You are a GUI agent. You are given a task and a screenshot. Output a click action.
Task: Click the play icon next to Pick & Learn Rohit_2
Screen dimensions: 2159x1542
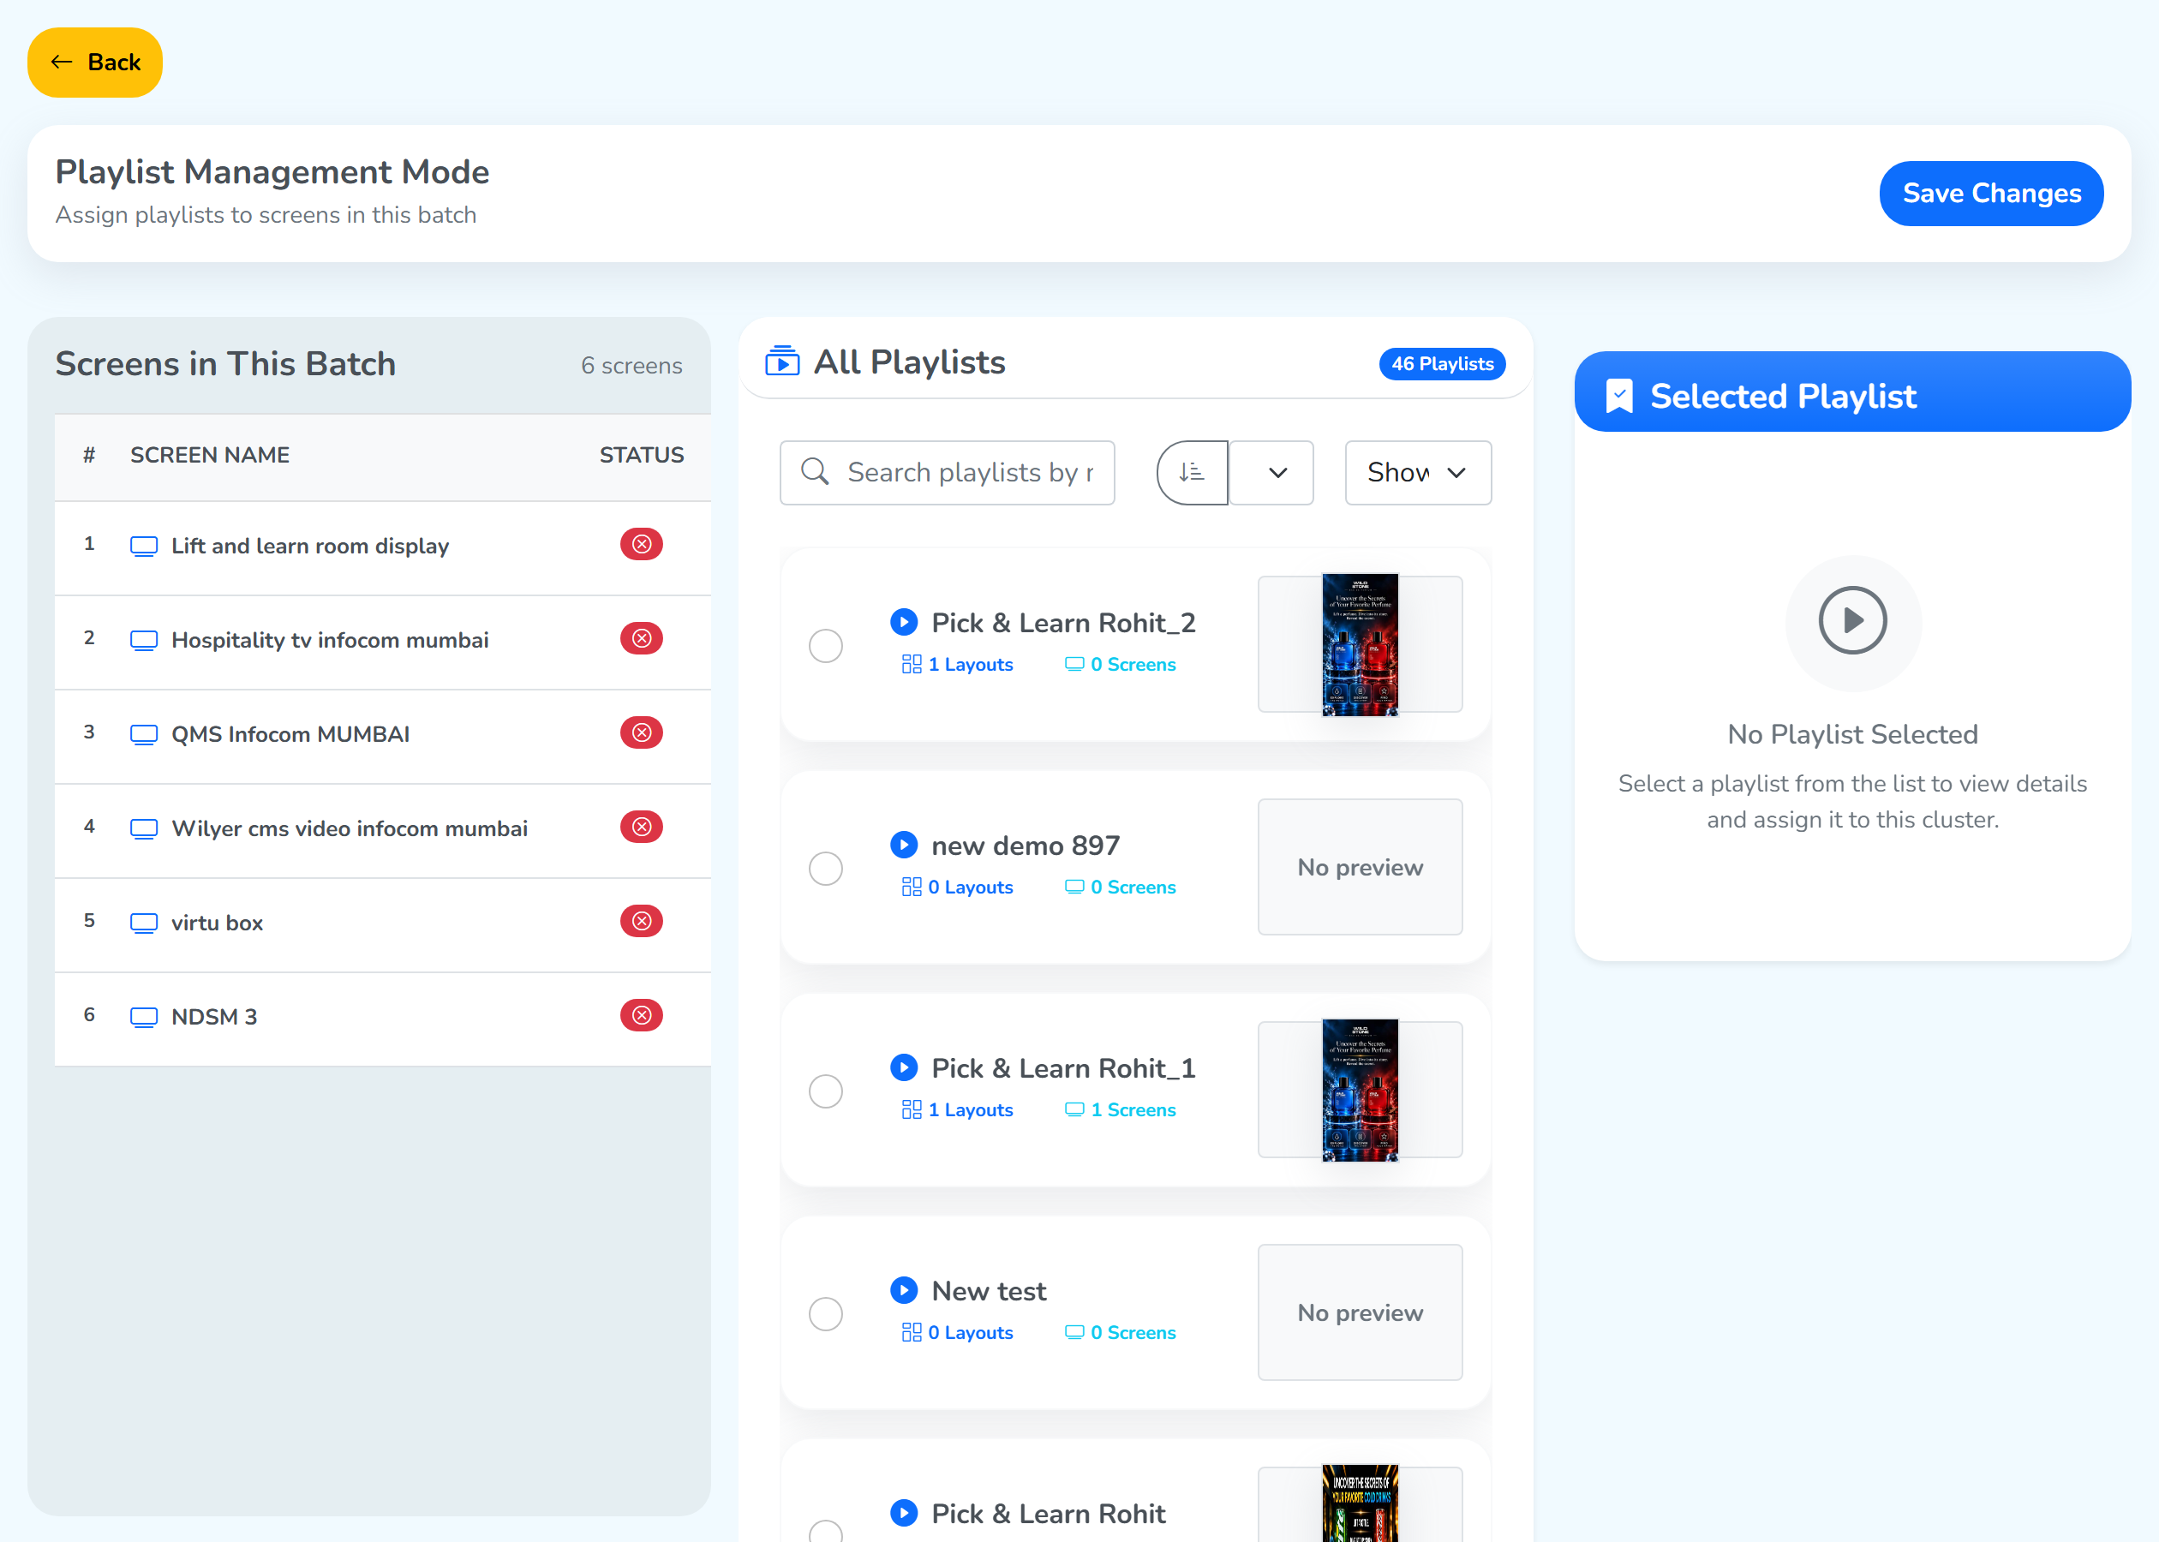(904, 622)
